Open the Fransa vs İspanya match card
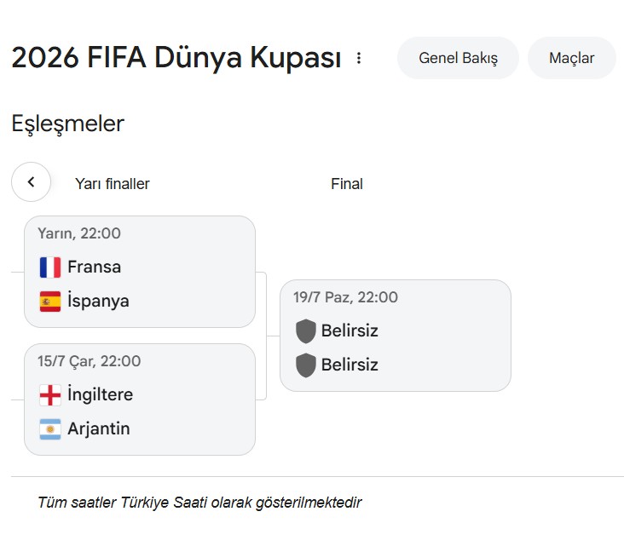The height and width of the screenshot is (546, 624). point(140,272)
